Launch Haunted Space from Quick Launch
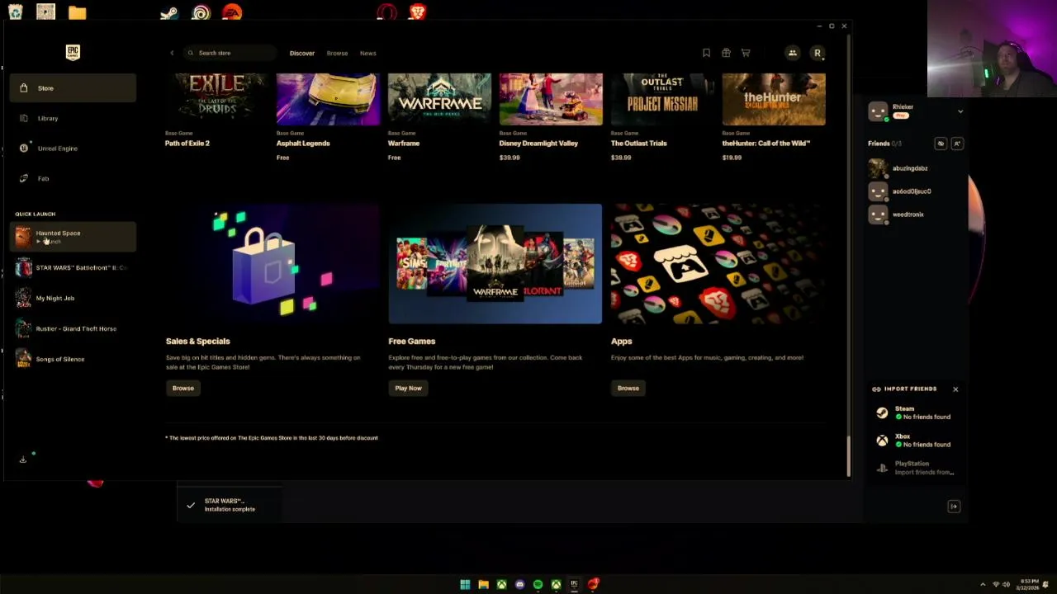The image size is (1057, 594). coord(73,237)
